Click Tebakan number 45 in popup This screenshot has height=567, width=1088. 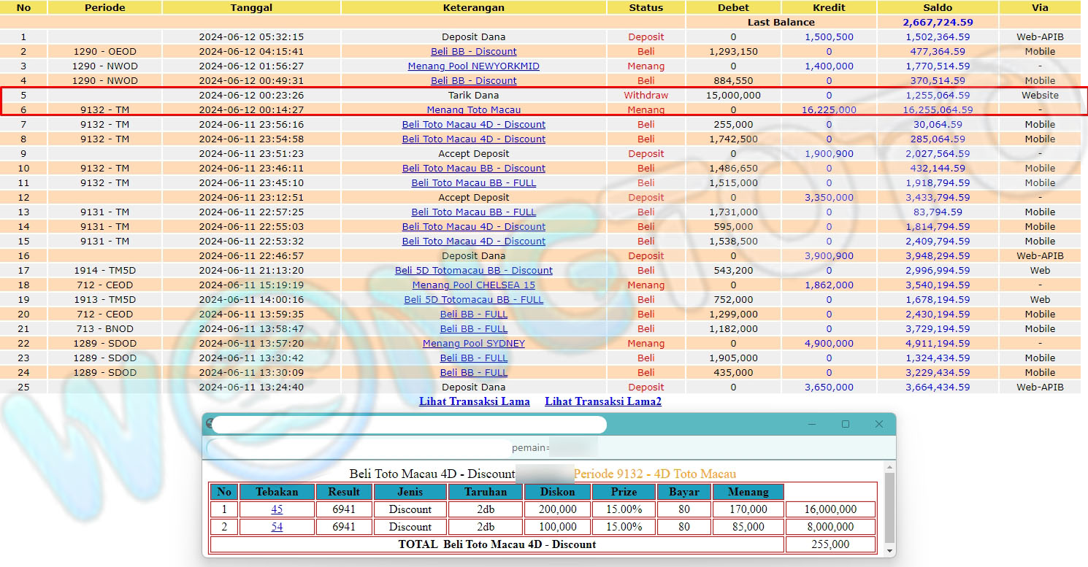(x=277, y=509)
